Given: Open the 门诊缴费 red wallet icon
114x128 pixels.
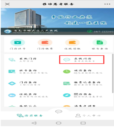Looking at the screenshot, I should click(45, 42).
